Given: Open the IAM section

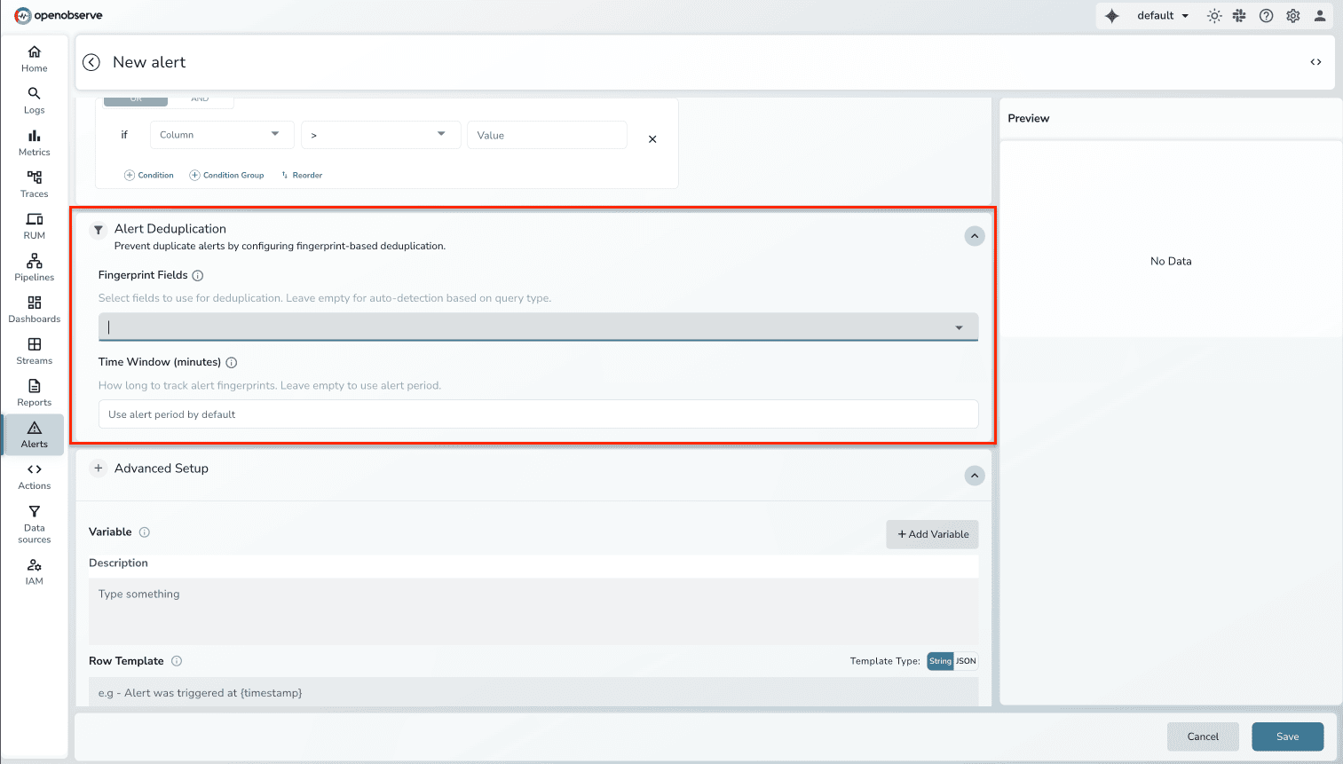Looking at the screenshot, I should pyautogui.click(x=34, y=571).
